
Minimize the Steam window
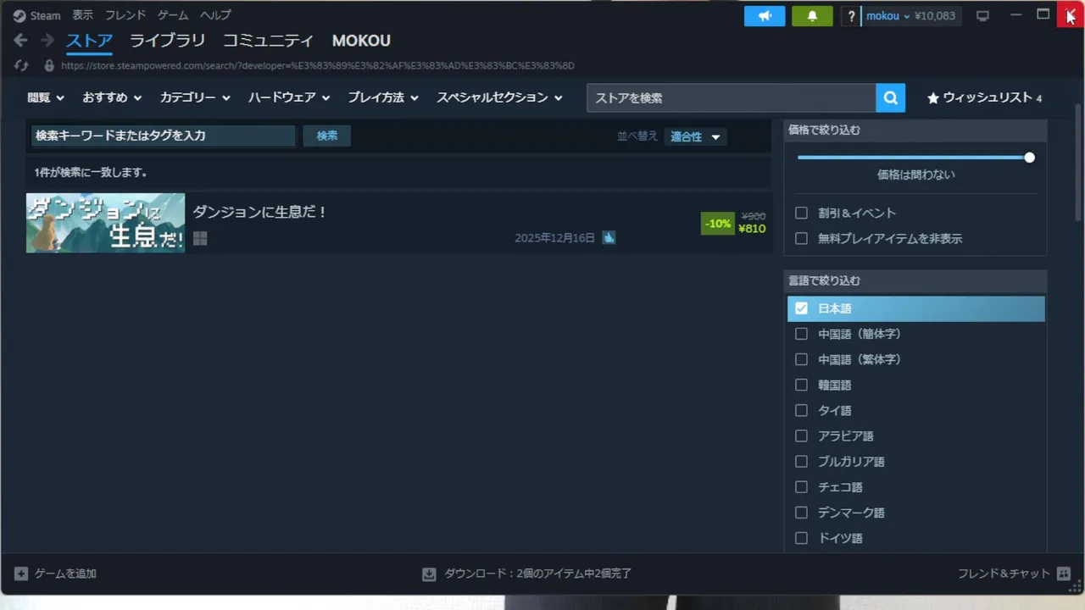tap(1015, 15)
